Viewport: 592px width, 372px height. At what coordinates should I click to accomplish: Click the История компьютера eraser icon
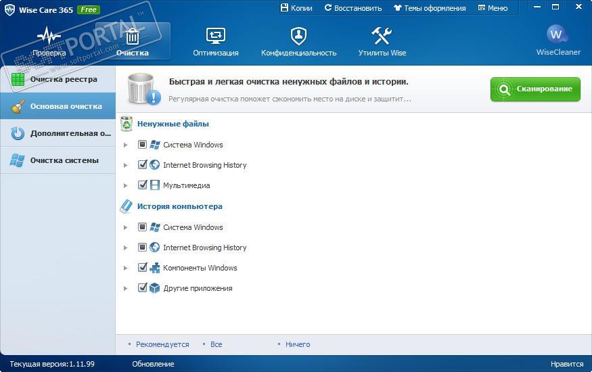[x=126, y=206]
